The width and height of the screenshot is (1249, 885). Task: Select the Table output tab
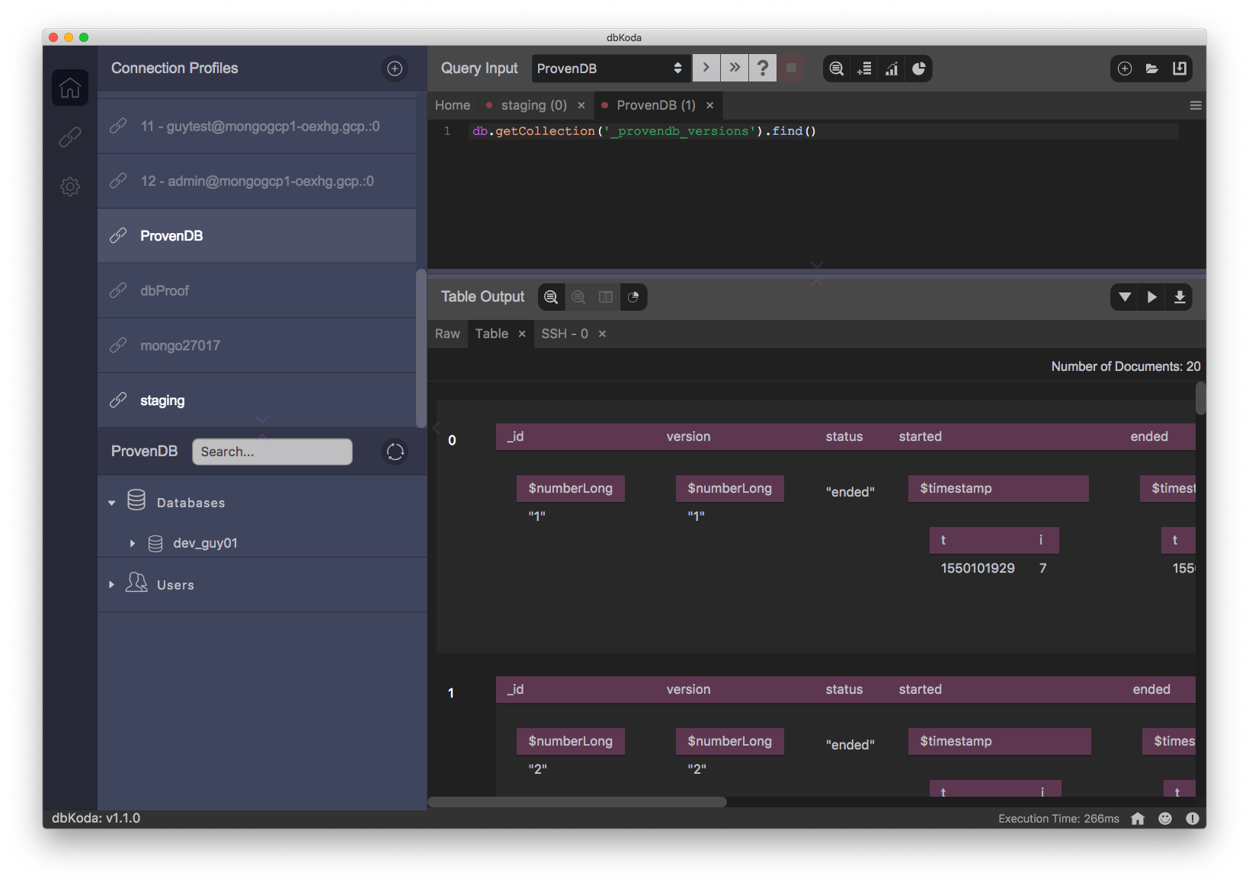tap(492, 334)
